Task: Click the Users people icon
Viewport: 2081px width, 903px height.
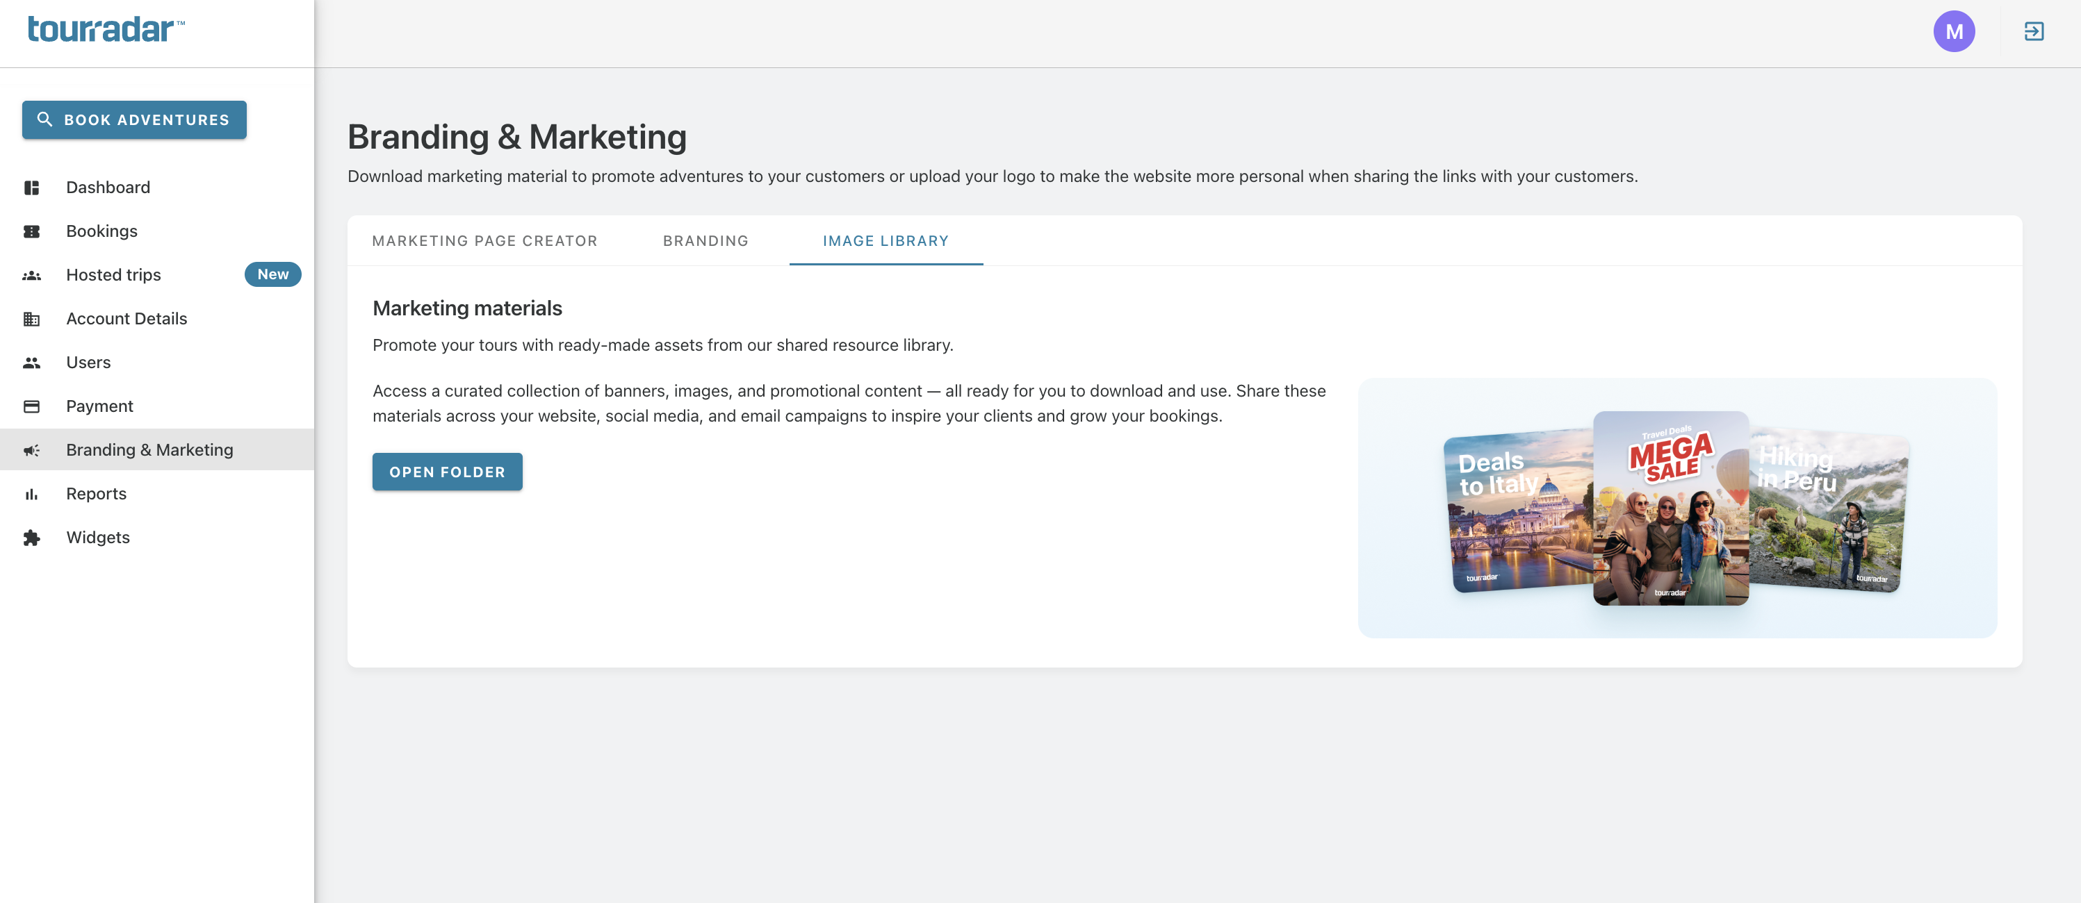Action: point(31,363)
